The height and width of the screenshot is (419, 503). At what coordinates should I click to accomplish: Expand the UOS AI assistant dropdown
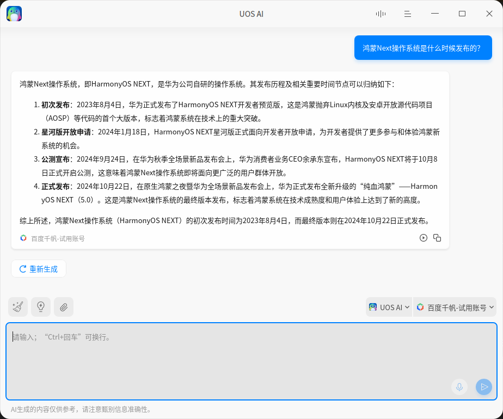[x=389, y=307]
